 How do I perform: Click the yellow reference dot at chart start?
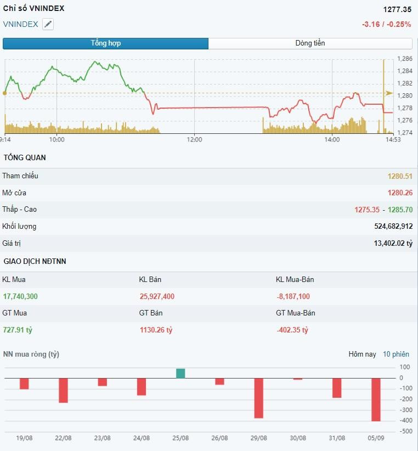4,93
